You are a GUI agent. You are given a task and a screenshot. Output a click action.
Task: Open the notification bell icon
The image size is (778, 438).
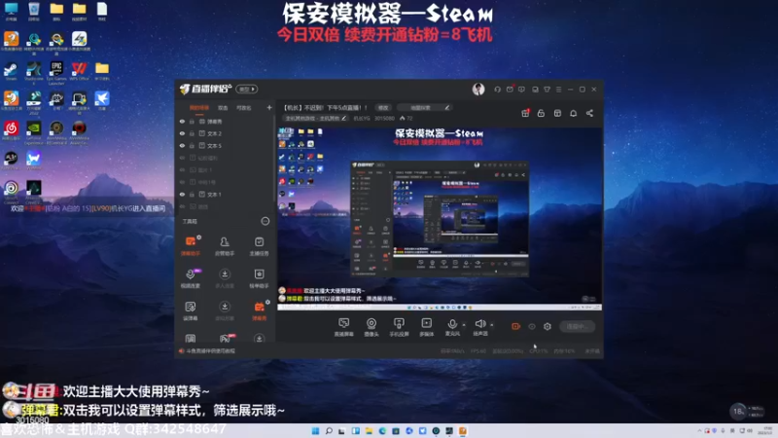[x=573, y=113]
